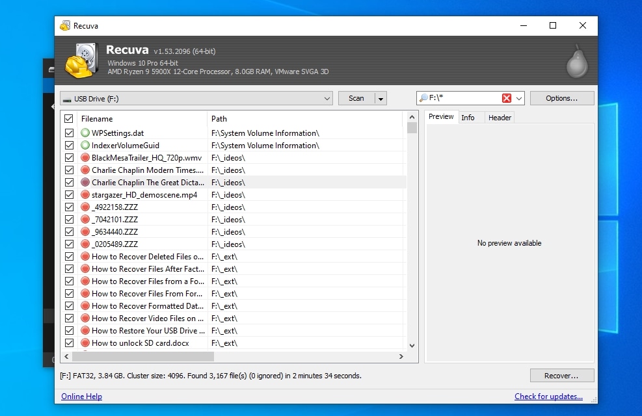Click the magnifier icon in the filter box
Screen dimensions: 642x416
423,97
